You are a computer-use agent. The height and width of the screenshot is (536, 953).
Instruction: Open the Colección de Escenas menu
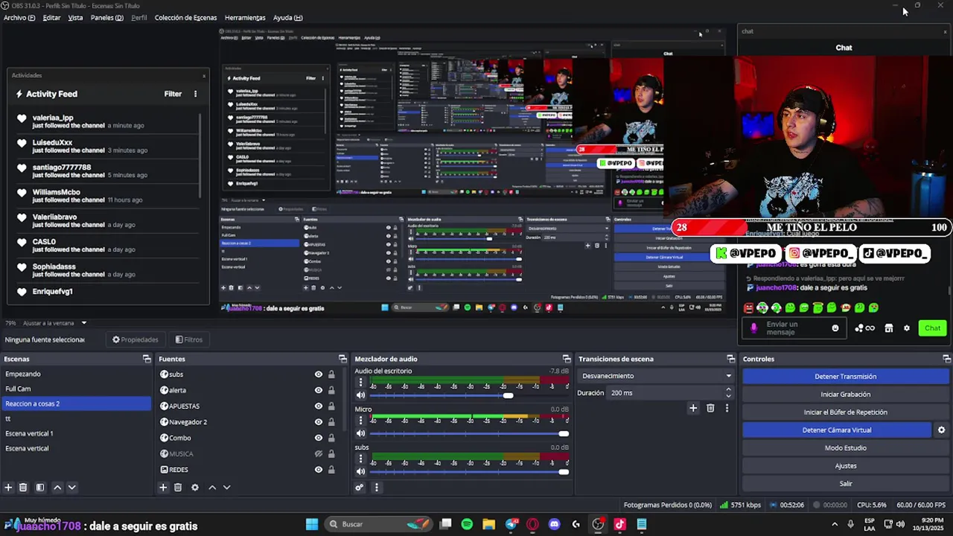coord(185,17)
